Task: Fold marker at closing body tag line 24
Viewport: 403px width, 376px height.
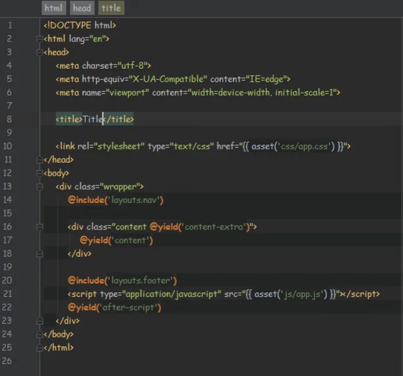Action: pyautogui.click(x=40, y=334)
